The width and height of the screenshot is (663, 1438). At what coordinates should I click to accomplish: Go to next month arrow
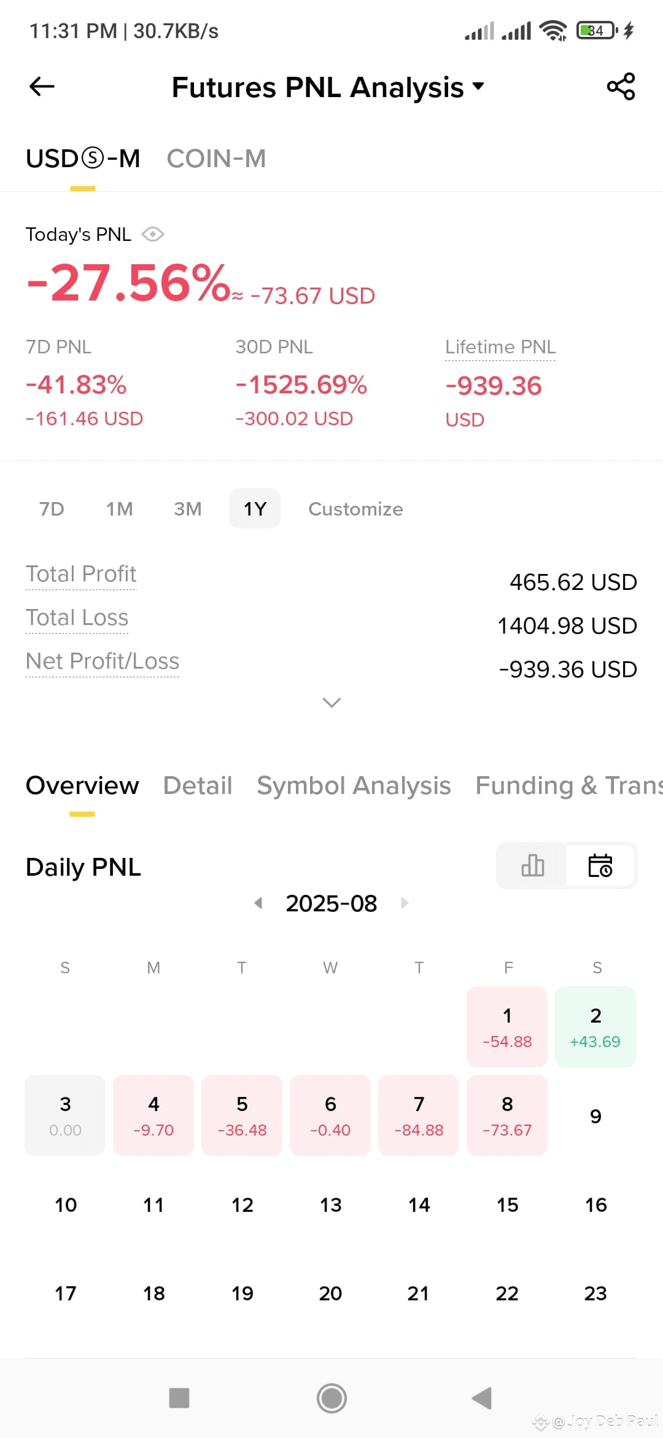click(x=405, y=903)
